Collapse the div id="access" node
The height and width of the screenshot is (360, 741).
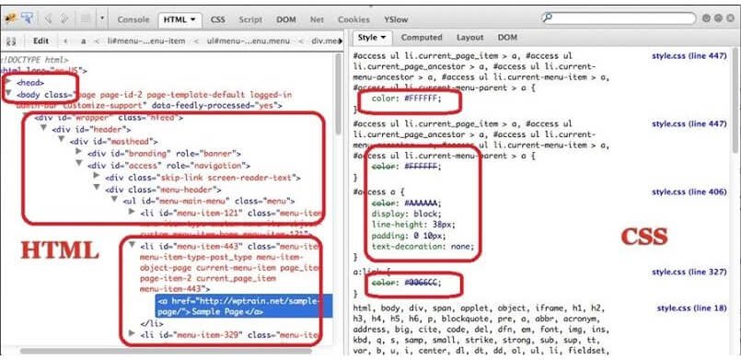point(79,164)
